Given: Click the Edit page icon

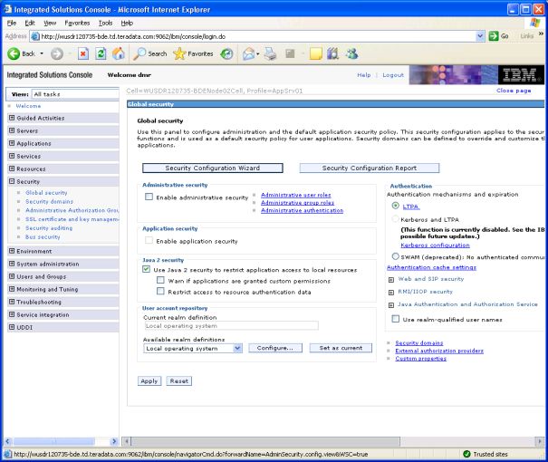Looking at the screenshot, I should pyautogui.click(x=290, y=53).
